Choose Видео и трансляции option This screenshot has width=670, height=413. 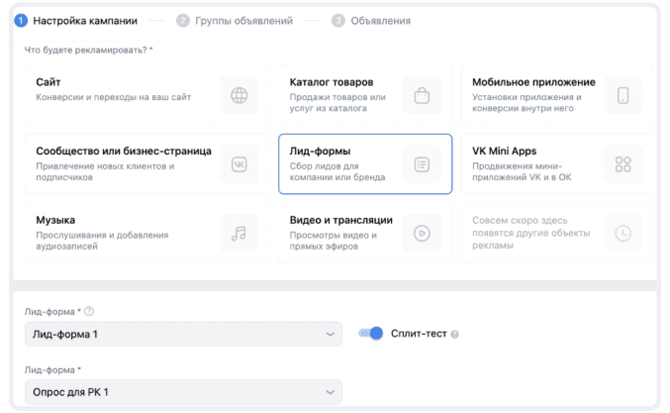click(365, 233)
